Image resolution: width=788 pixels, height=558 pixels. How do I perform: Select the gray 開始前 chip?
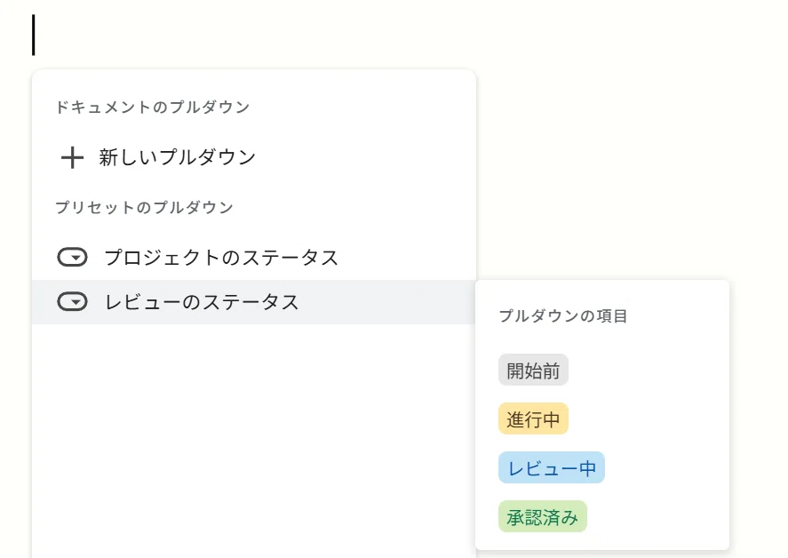click(x=533, y=370)
